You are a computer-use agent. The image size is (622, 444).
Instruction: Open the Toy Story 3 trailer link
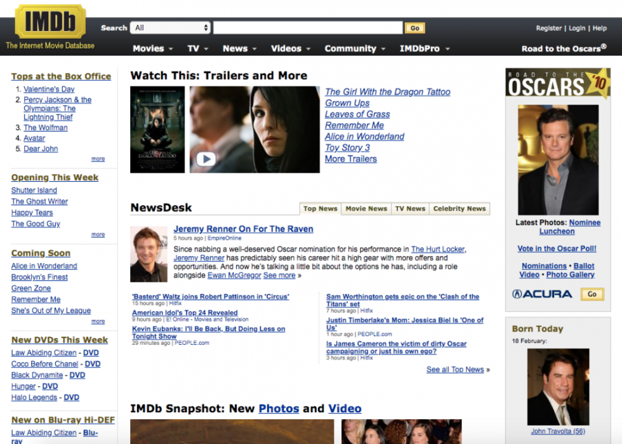point(347,147)
